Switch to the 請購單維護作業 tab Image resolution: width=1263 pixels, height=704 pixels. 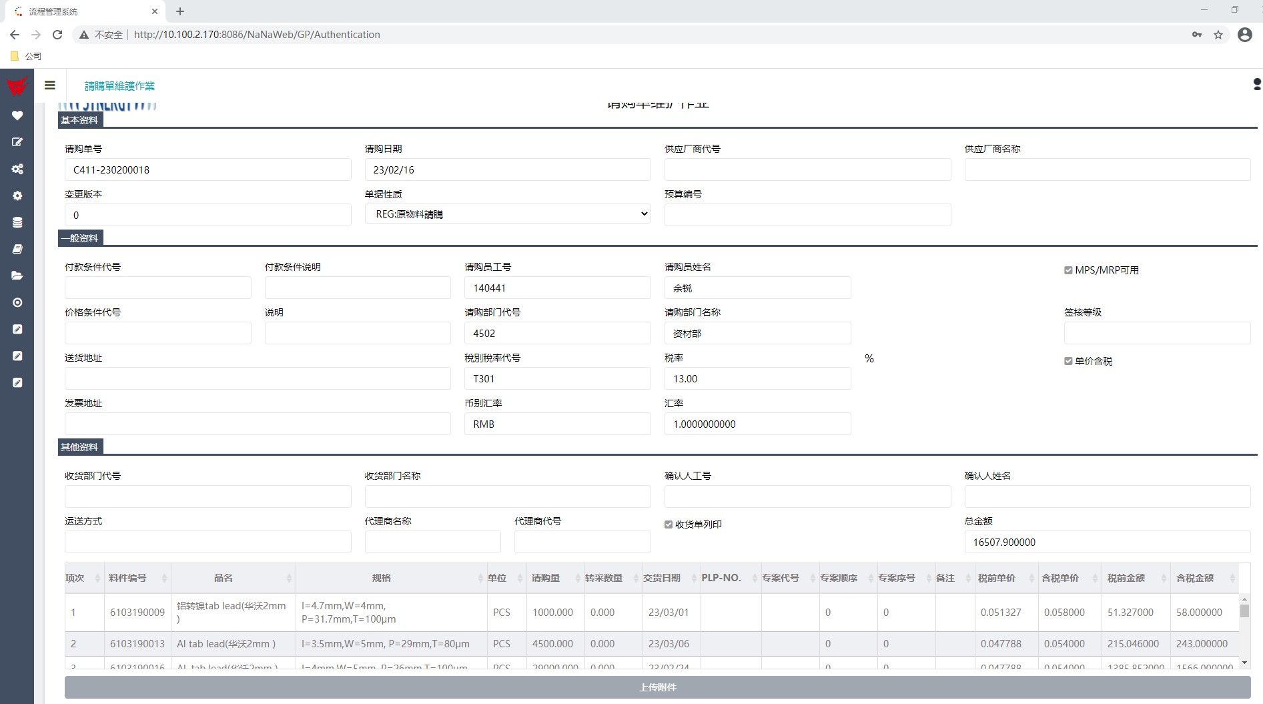(x=119, y=86)
